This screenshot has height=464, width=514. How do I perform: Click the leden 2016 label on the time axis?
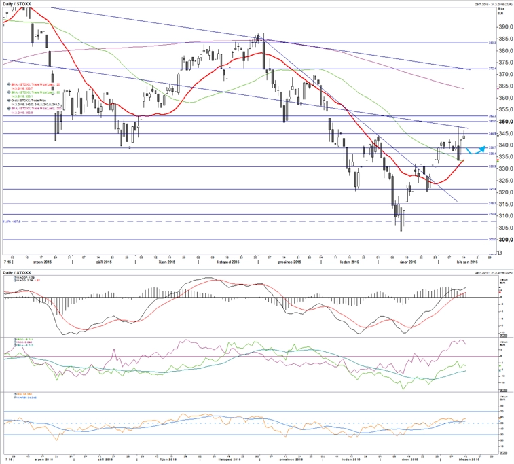[x=350, y=262]
